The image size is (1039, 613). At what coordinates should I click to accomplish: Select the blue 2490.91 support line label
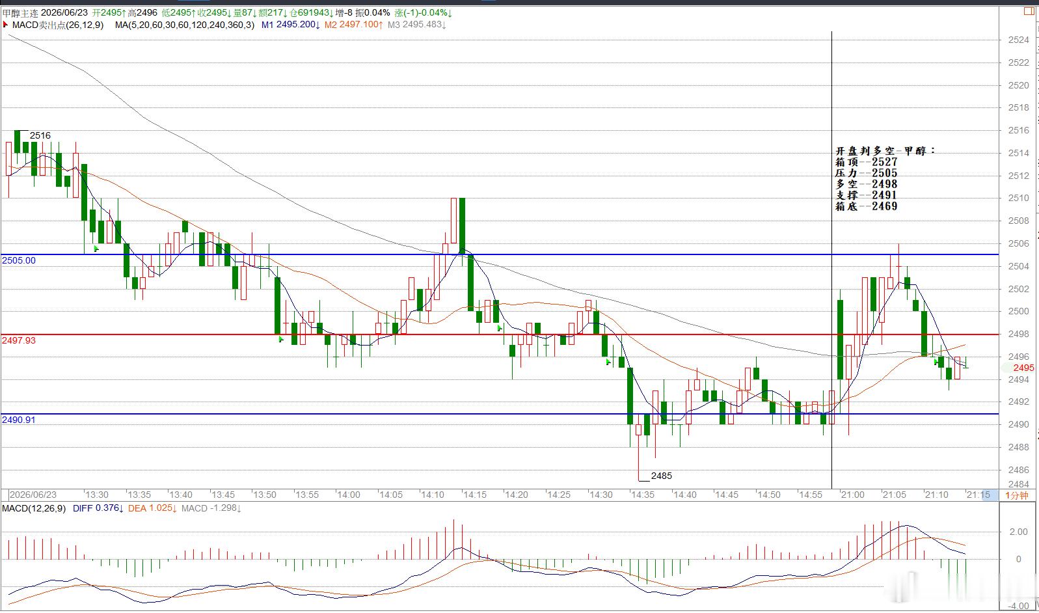pyautogui.click(x=18, y=420)
